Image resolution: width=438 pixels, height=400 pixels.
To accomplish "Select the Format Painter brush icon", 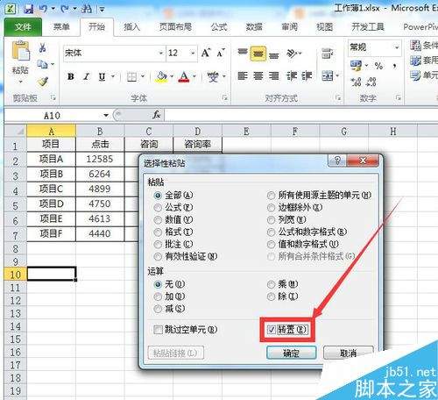I will click(x=43, y=81).
